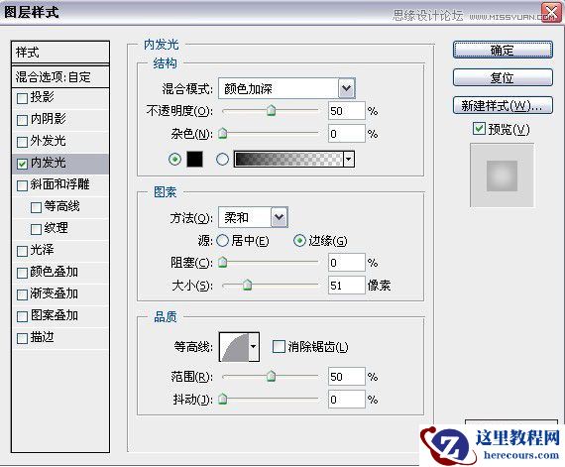Click the 阻塞 choke value field
Screen dimensions: 565x467
coord(347,263)
